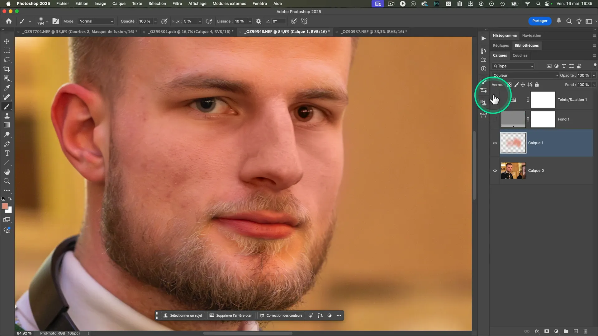Screen dimensions: 598x336
Task: Toggle lock all padlock icon
Action: point(537,85)
